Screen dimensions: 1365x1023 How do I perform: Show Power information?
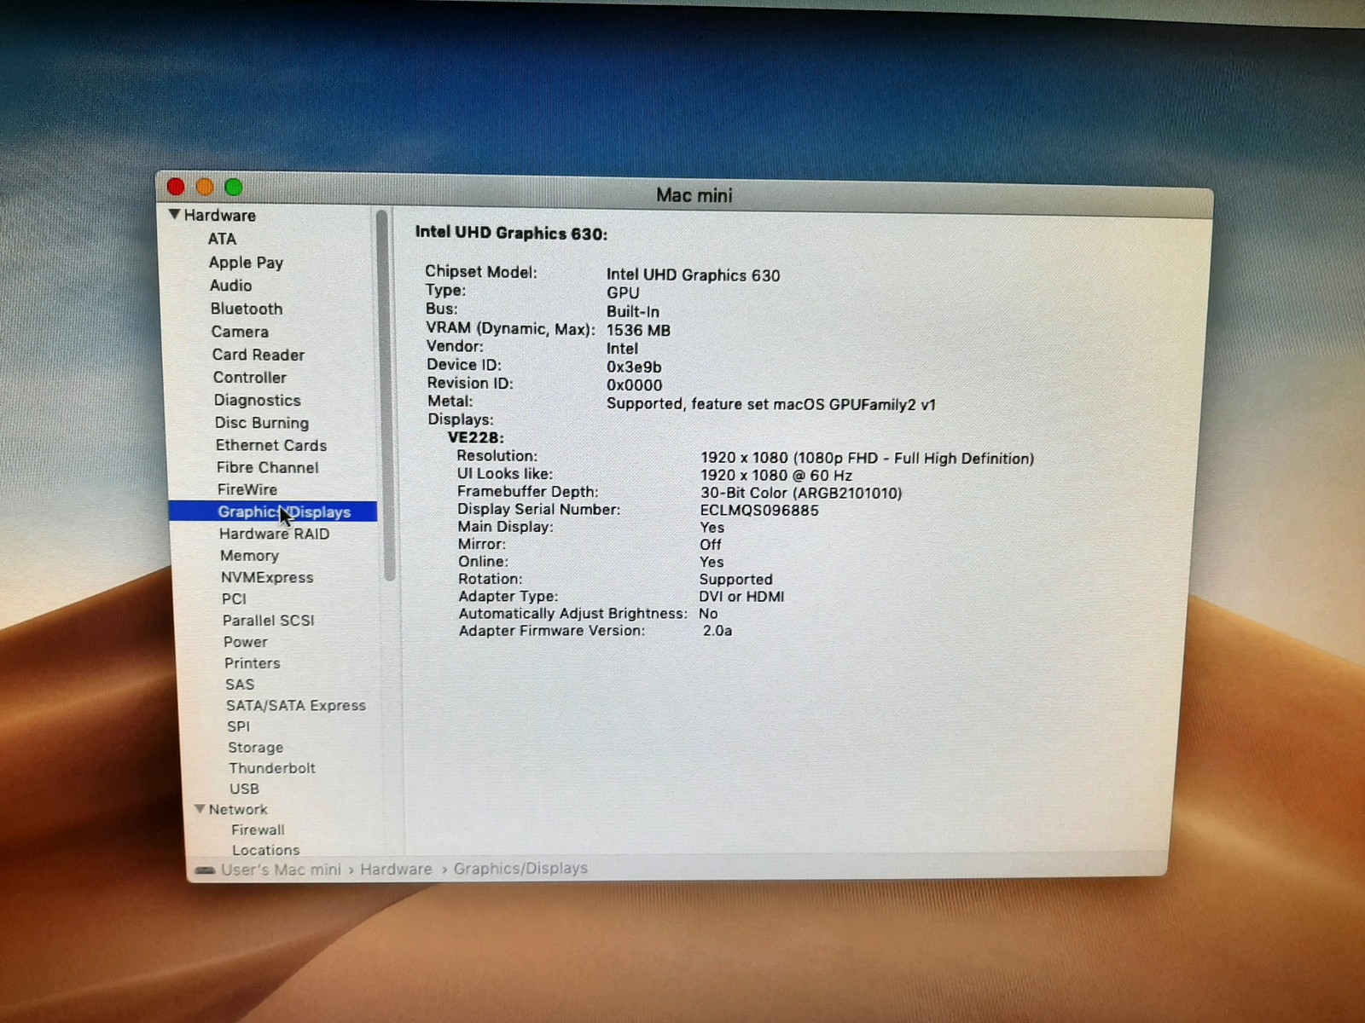(246, 642)
